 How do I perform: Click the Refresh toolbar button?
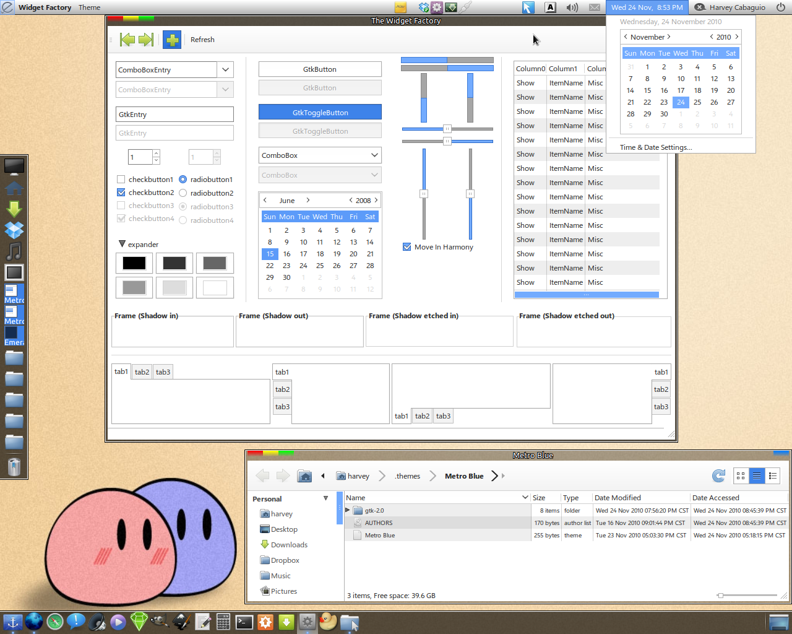click(x=202, y=40)
